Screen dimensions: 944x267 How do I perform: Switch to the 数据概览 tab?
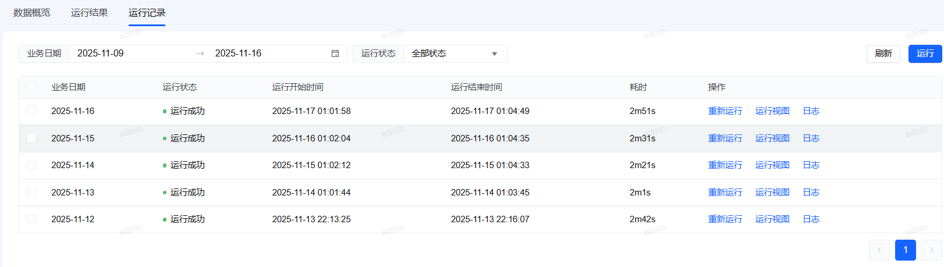(x=32, y=13)
